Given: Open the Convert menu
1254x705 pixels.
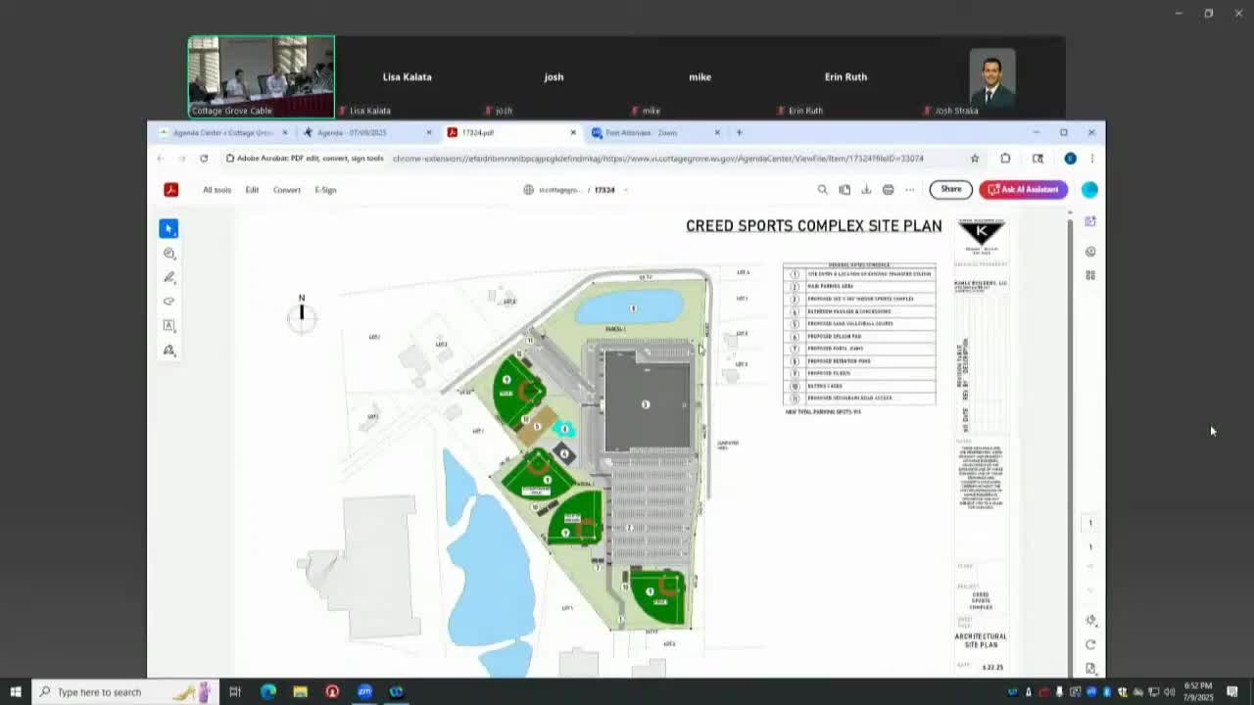Looking at the screenshot, I should 287,190.
